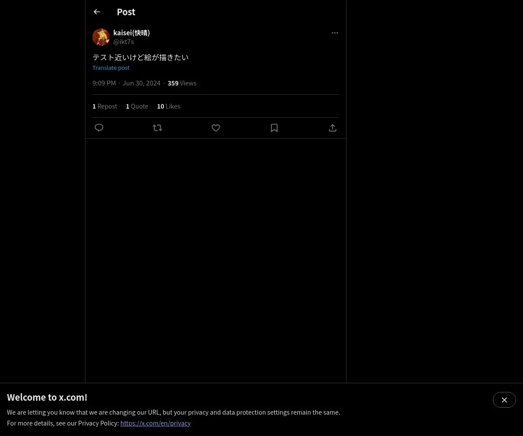Open the x.com privacy policy link

[156, 423]
